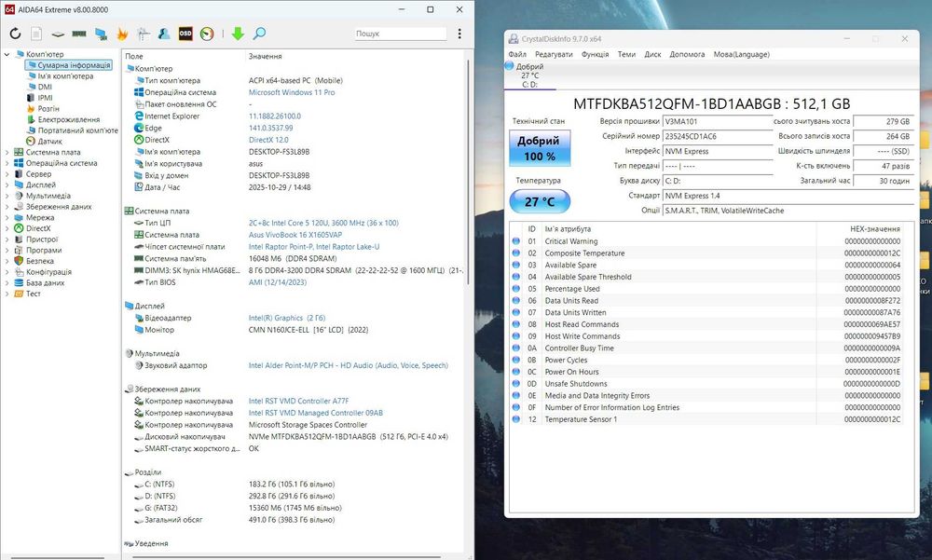Open the Microsoft Windows 11 Pro link
Image resolution: width=932 pixels, height=560 pixels.
(x=291, y=92)
